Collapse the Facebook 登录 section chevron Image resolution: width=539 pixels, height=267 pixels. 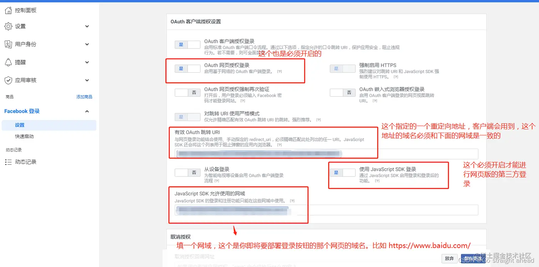pyautogui.click(x=87, y=112)
